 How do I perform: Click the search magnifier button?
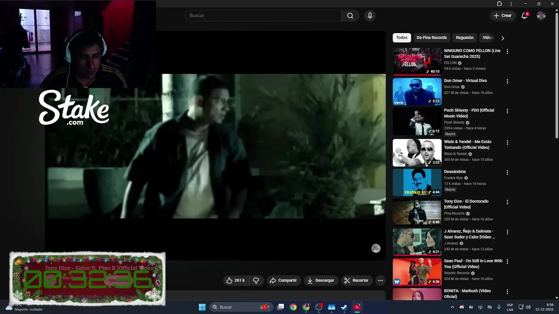pos(350,16)
